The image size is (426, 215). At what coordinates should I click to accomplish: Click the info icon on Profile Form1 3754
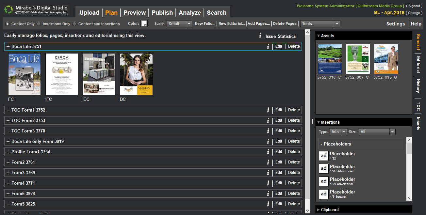point(268,152)
